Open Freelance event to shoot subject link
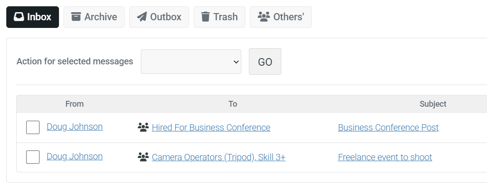 385,157
